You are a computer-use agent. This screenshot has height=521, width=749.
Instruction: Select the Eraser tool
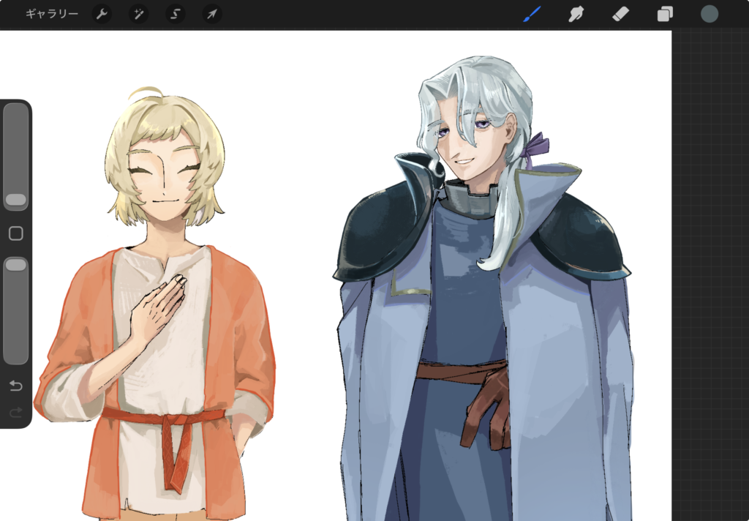pos(620,14)
